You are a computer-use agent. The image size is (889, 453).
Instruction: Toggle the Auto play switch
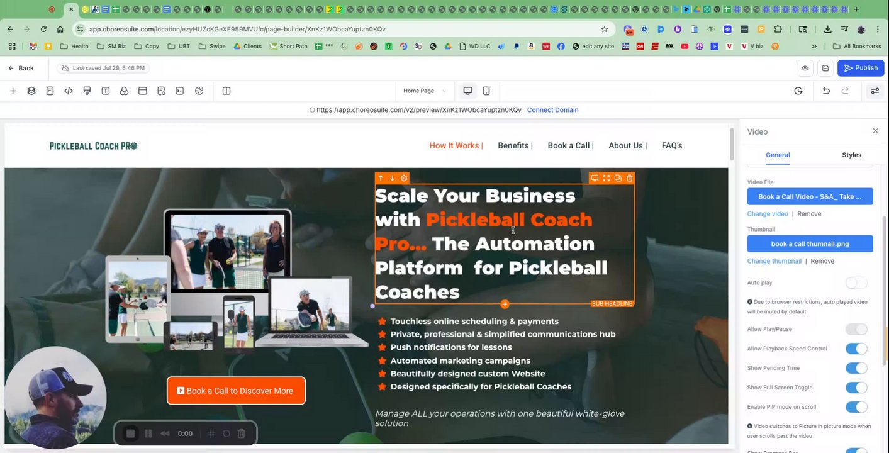coord(856,283)
